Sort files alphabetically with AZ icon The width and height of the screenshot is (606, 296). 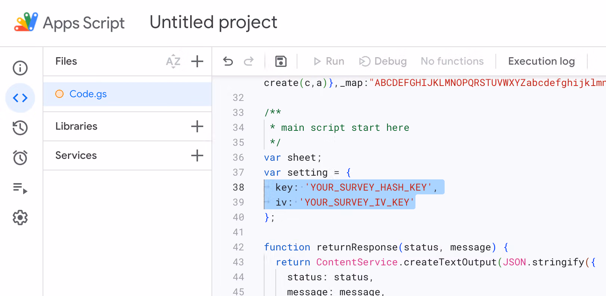173,61
